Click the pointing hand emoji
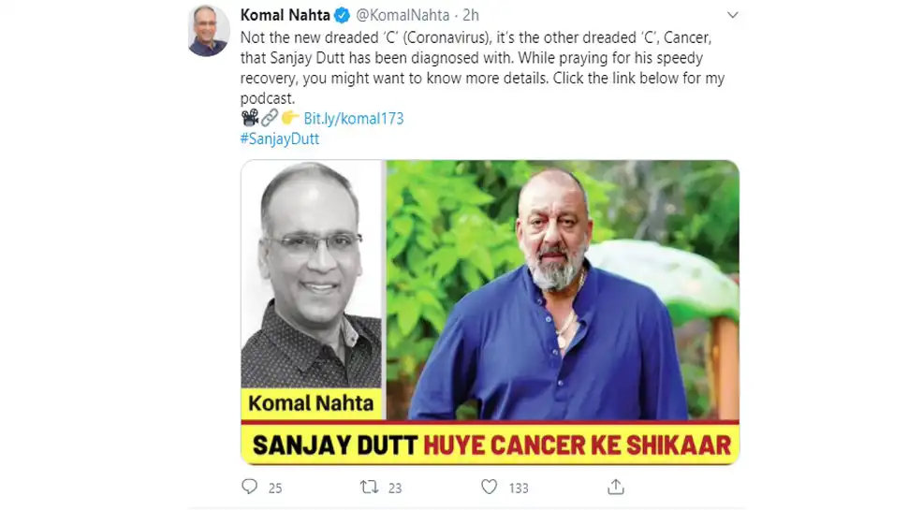Image resolution: width=908 pixels, height=510 pixels. click(289, 118)
